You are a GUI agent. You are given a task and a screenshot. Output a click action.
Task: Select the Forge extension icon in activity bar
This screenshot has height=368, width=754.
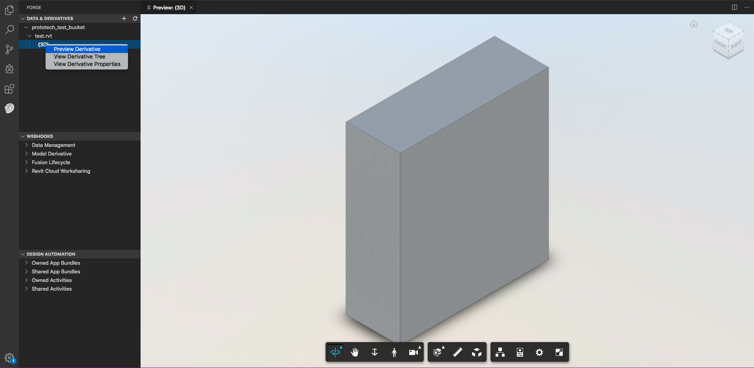tap(9, 108)
